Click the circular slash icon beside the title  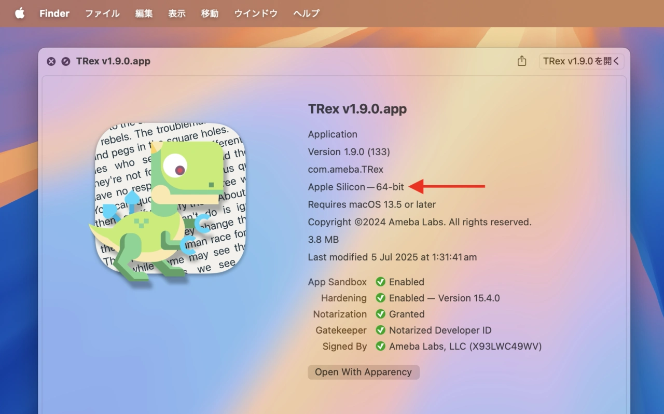coord(65,61)
